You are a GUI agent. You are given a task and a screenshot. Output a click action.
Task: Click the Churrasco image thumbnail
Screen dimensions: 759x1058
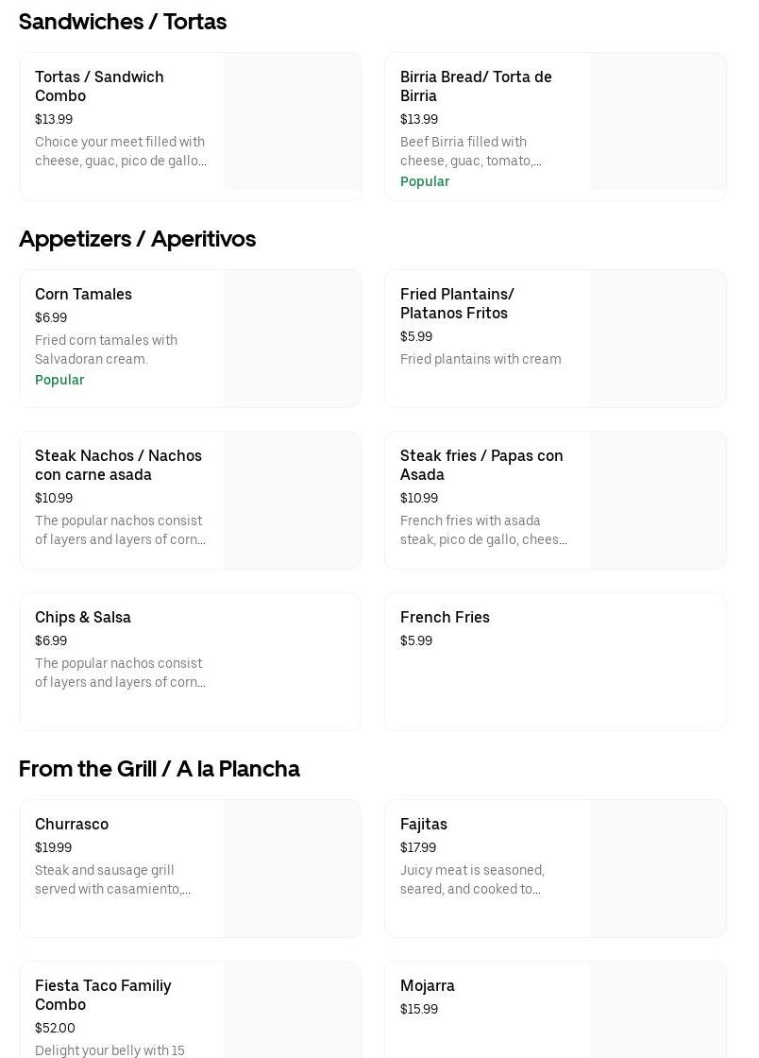point(293,869)
